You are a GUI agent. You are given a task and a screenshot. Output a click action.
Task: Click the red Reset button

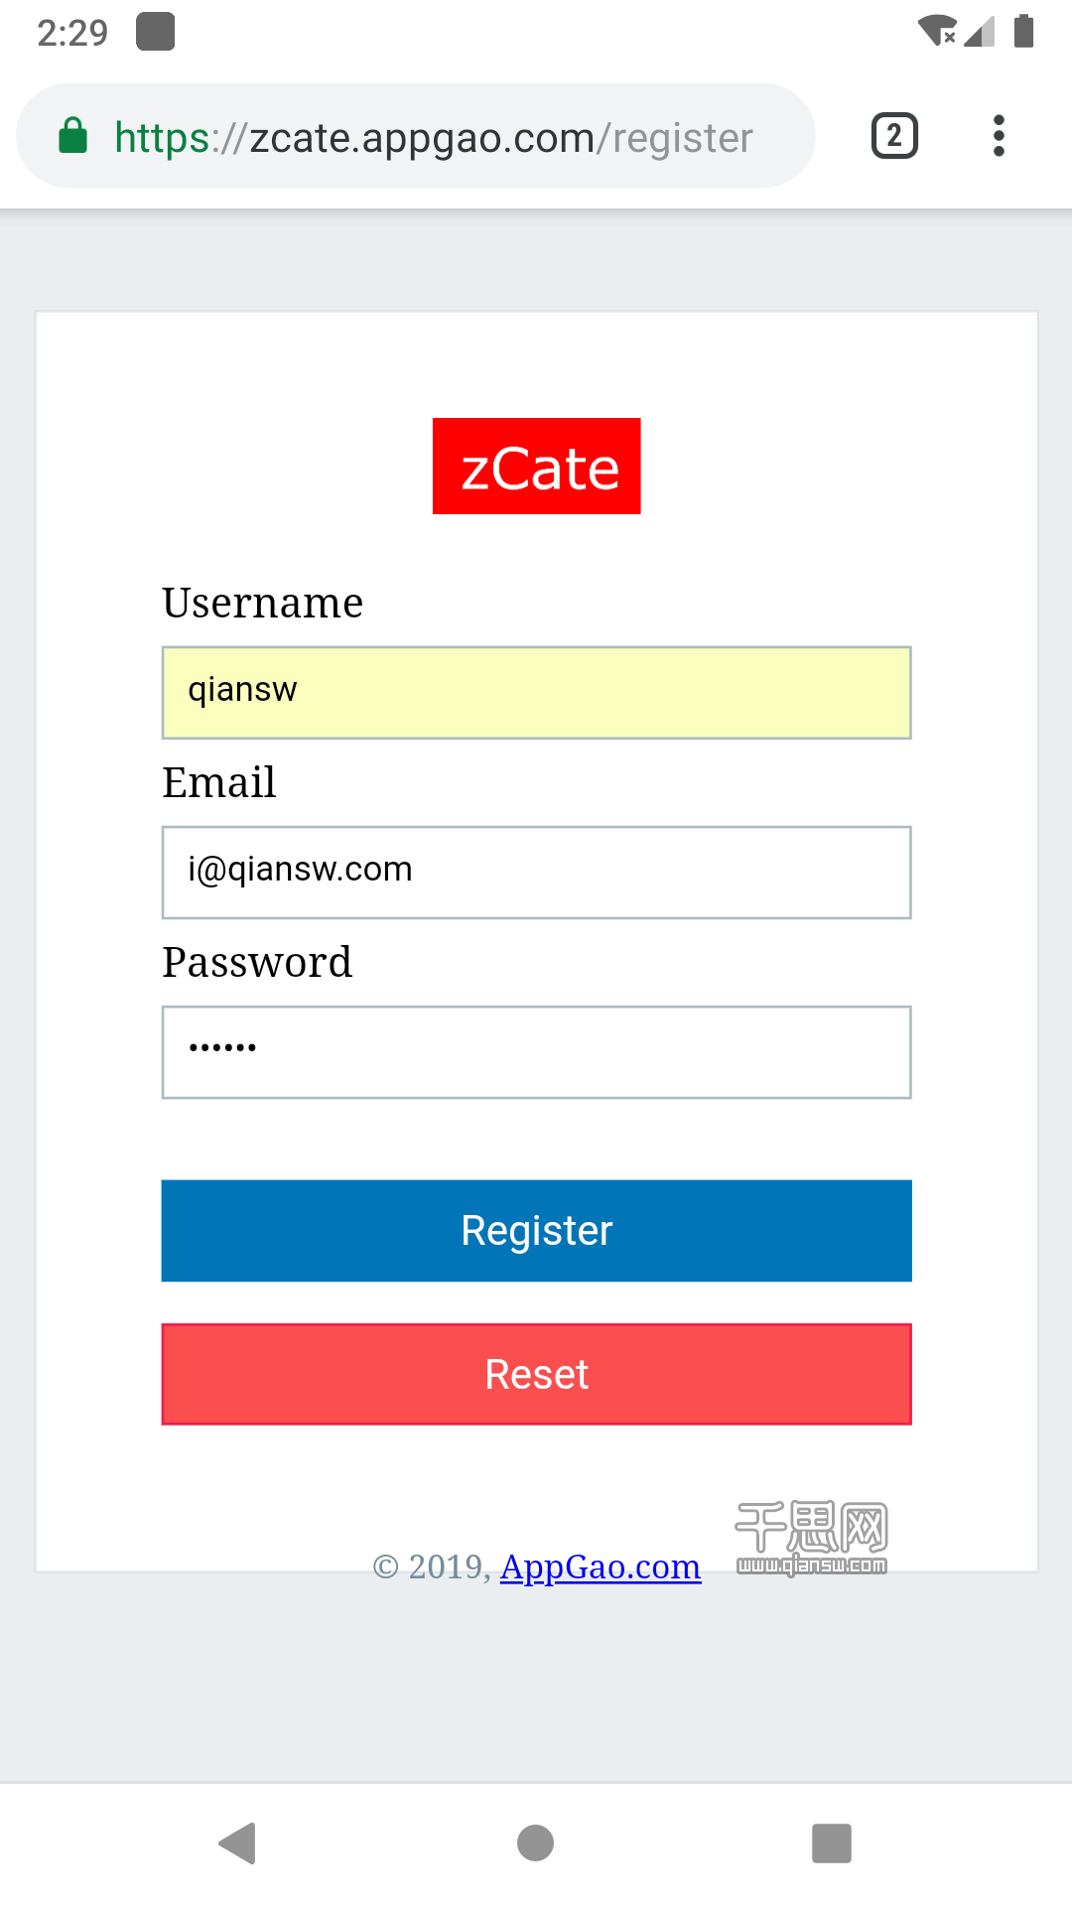click(537, 1375)
